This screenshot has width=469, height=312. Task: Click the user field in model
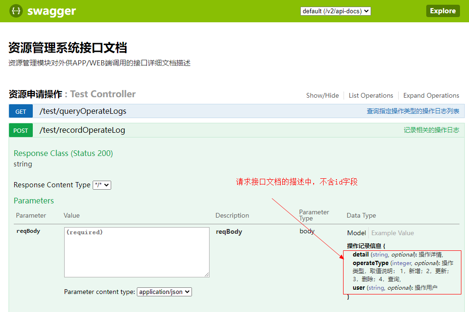pyautogui.click(x=359, y=287)
